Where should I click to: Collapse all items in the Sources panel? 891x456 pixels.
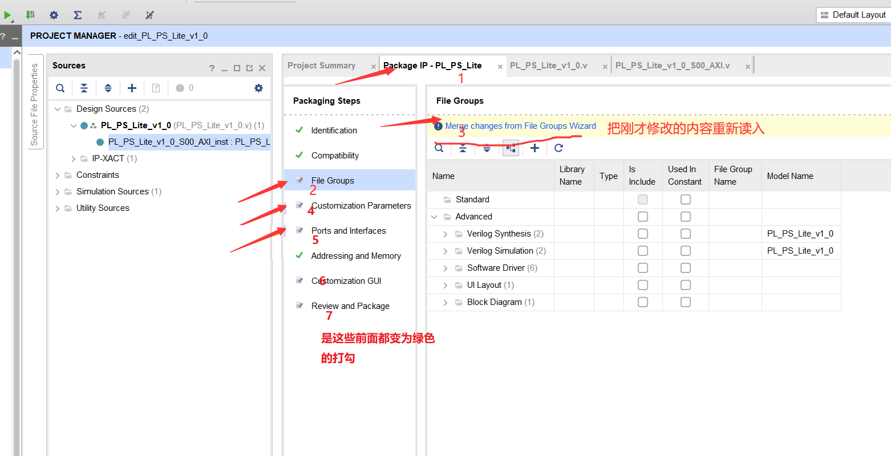tap(84, 88)
